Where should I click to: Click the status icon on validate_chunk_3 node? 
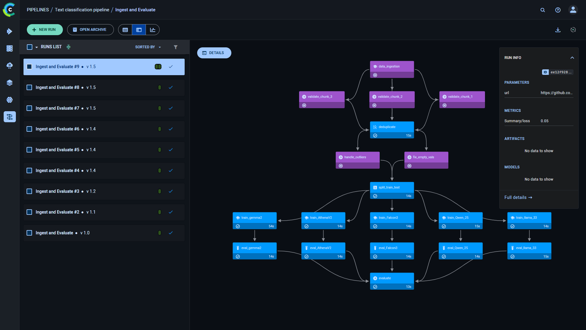coord(304,105)
